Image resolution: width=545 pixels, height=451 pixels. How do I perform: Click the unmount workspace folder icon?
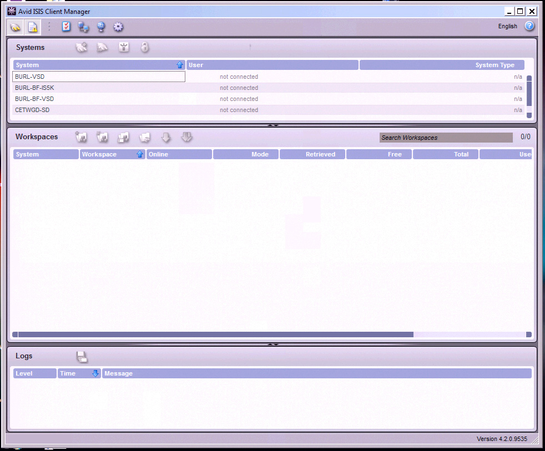(x=102, y=137)
